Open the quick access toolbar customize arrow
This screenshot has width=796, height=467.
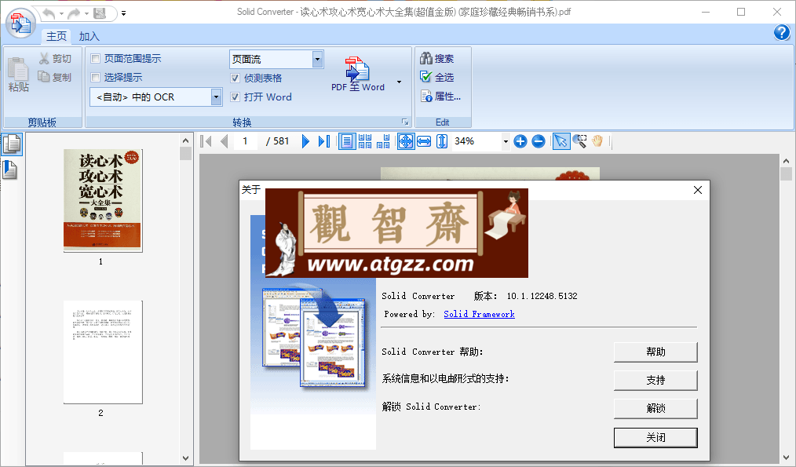[123, 13]
